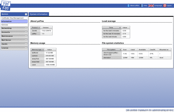This screenshot has width=174, height=112.
Task: Expand the Maintenance menu section
Action: click(x=26, y=36)
